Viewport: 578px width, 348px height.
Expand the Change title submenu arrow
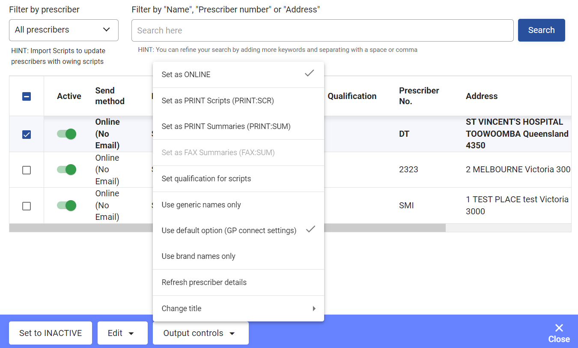[314, 309]
